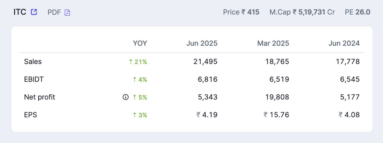Click the ITC company name
The width and height of the screenshot is (383, 143).
[20, 12]
